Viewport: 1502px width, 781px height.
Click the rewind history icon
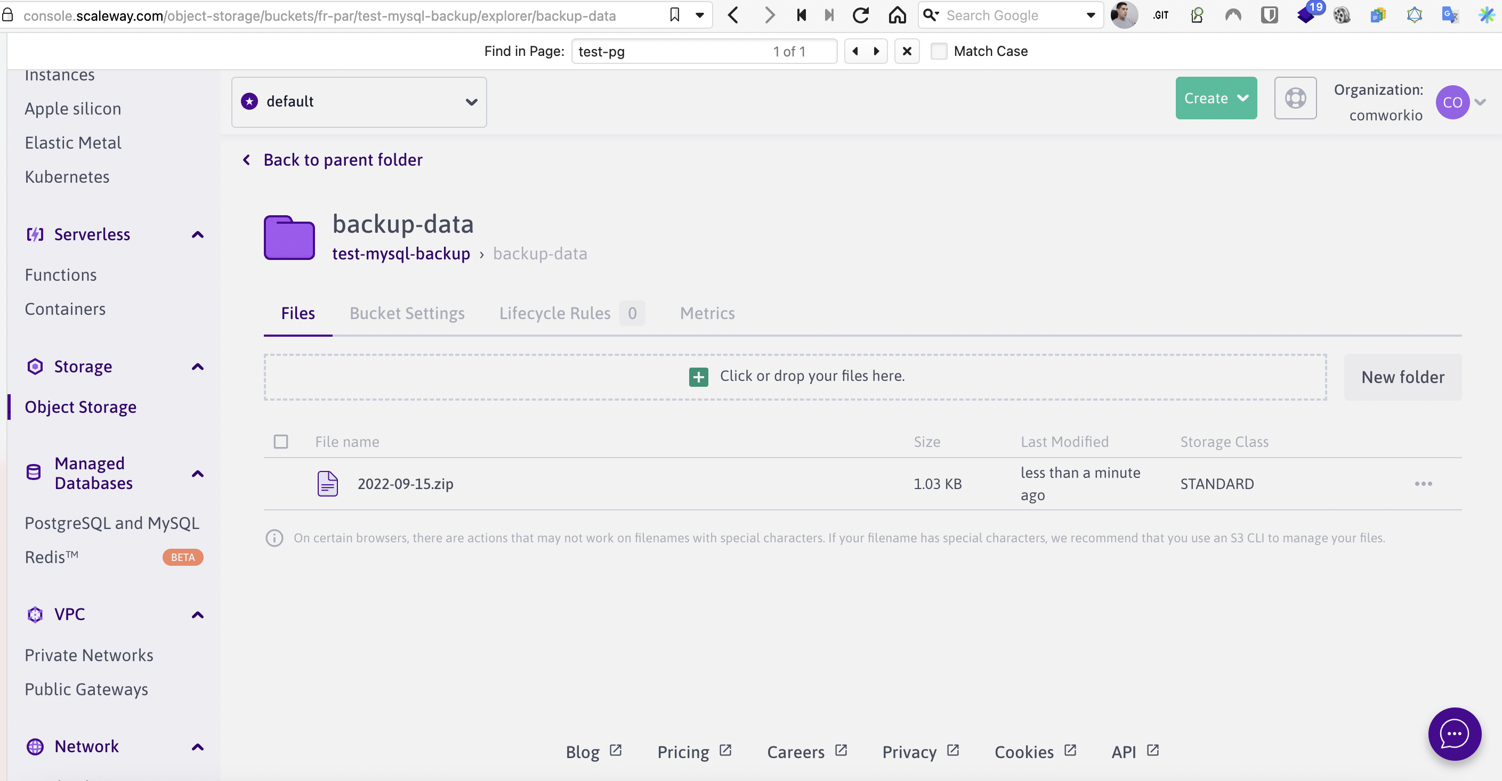click(x=801, y=15)
